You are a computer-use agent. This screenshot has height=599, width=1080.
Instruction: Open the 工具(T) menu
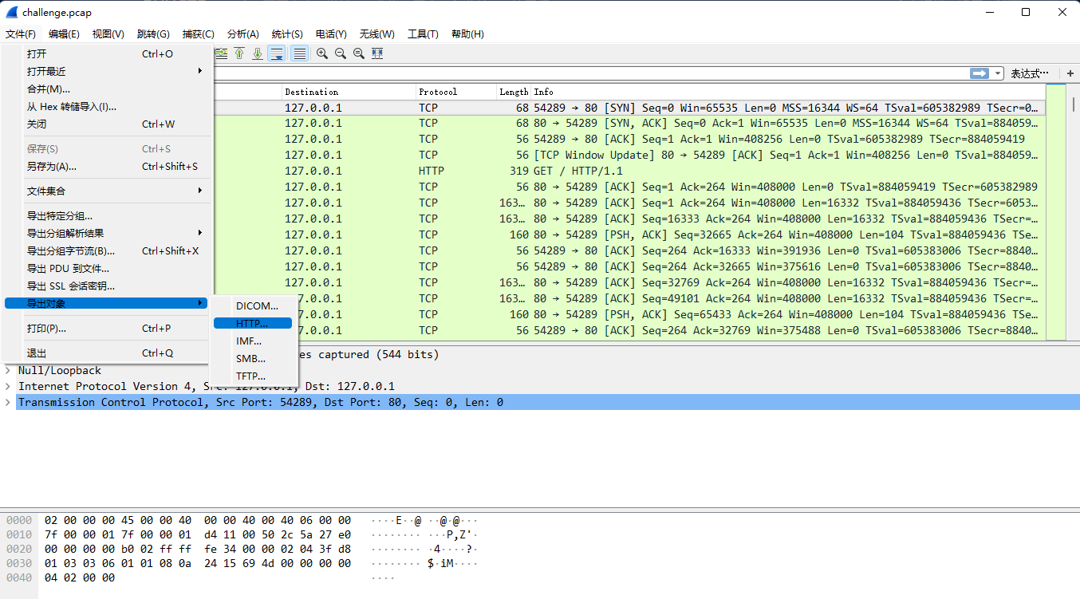pyautogui.click(x=423, y=33)
